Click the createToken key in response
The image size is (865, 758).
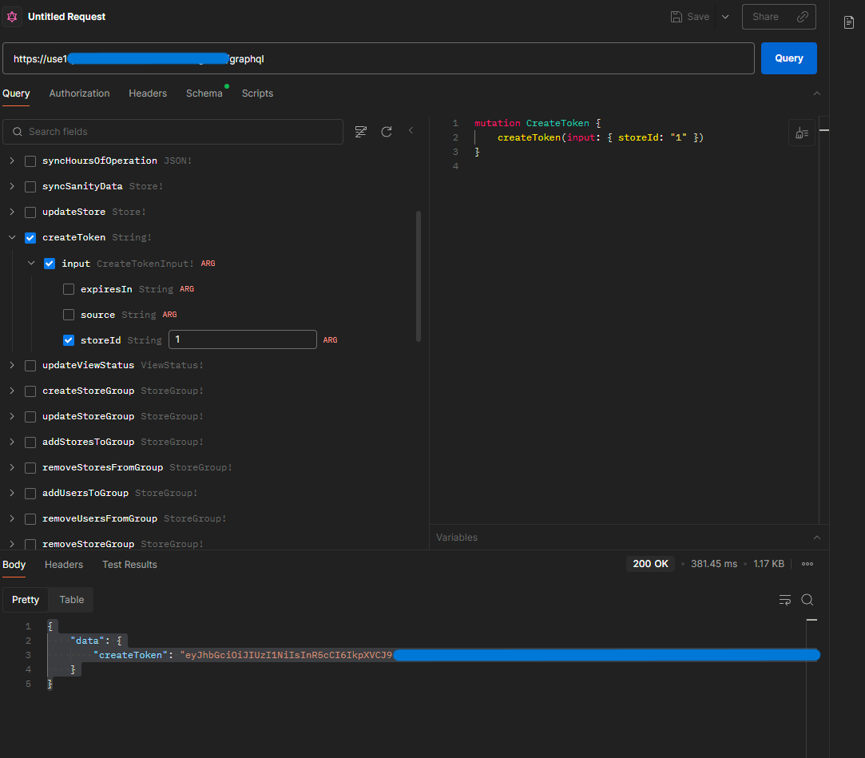pos(131,655)
